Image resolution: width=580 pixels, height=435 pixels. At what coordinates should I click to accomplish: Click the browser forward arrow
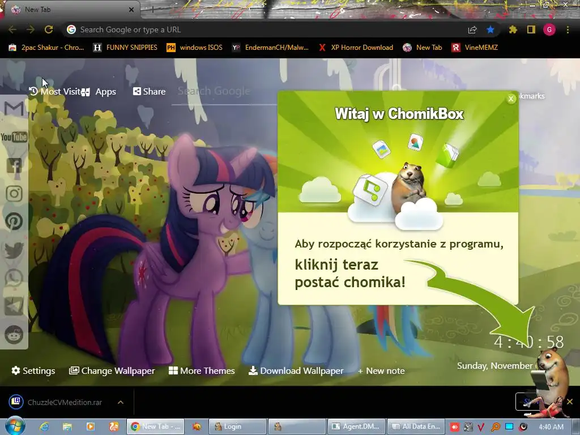pyautogui.click(x=31, y=29)
